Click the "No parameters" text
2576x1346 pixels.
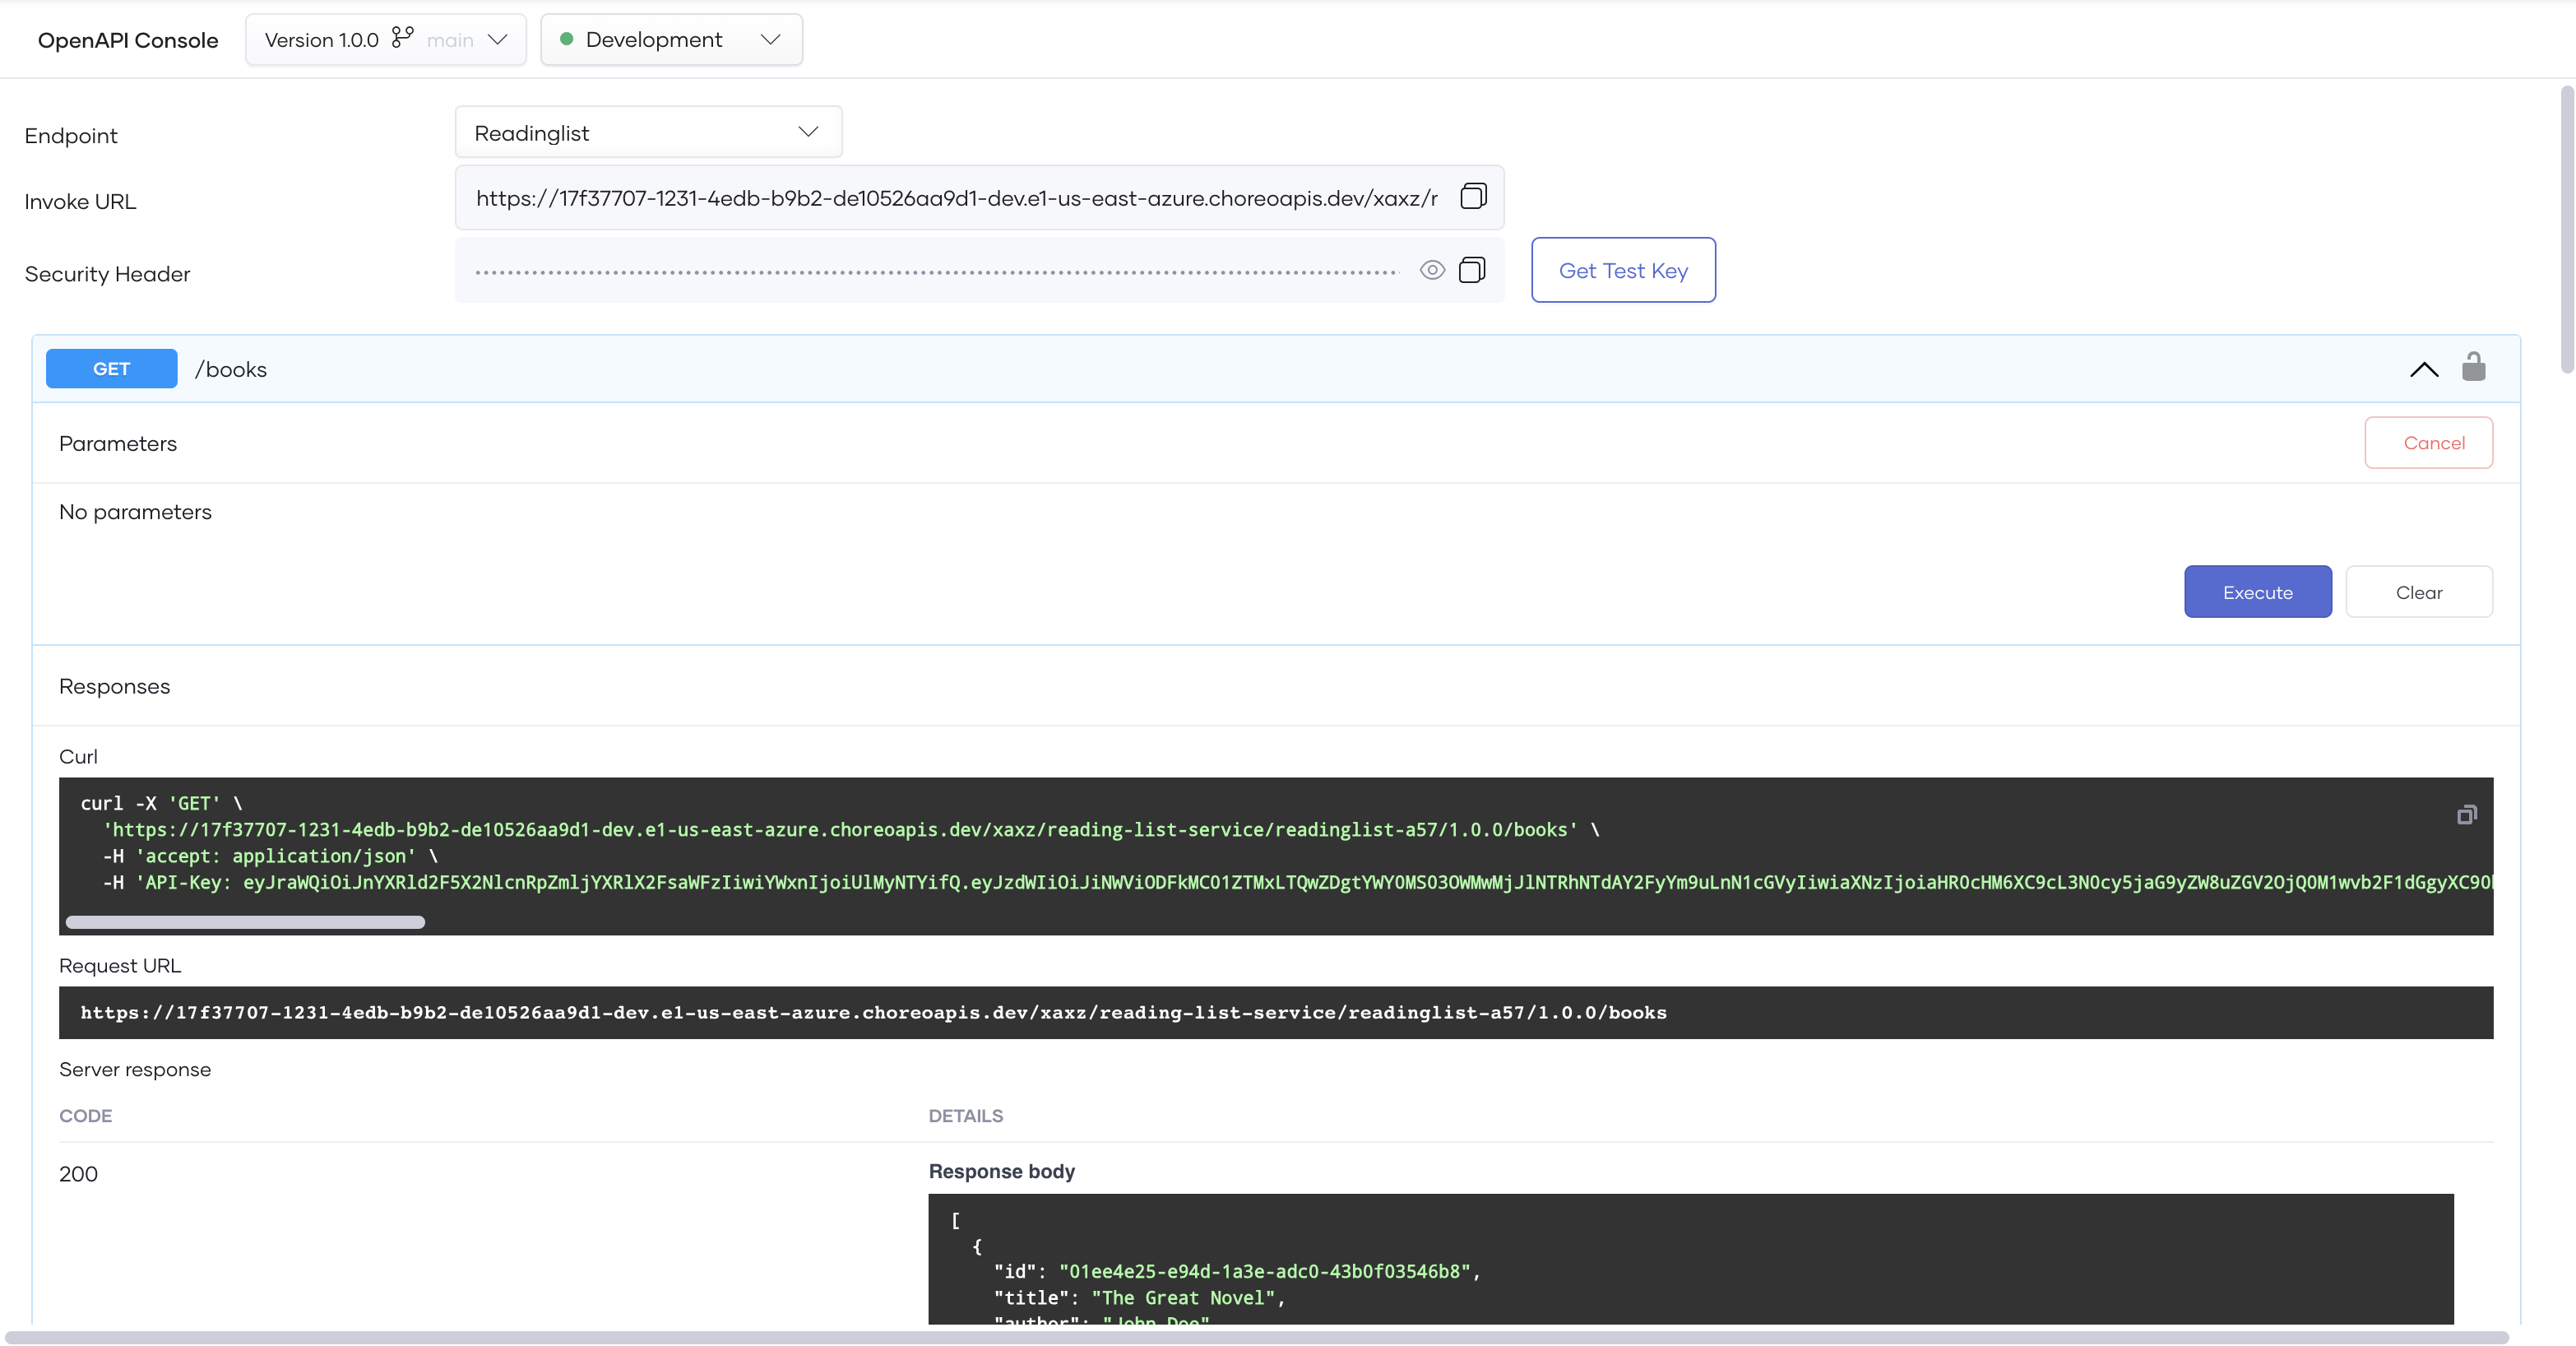(x=135, y=512)
